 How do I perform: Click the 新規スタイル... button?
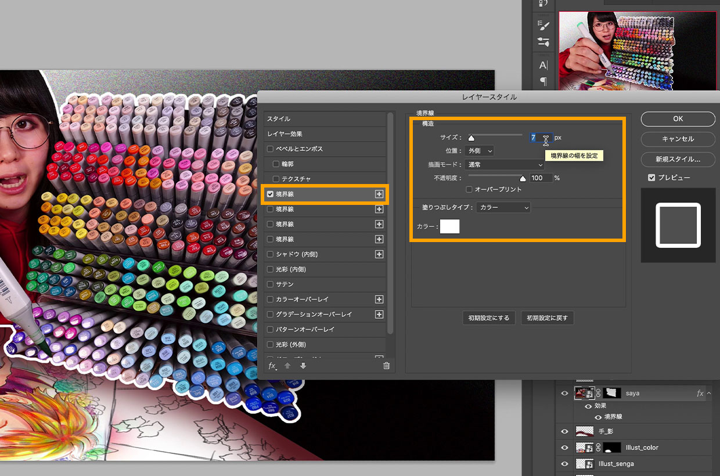[678, 159]
